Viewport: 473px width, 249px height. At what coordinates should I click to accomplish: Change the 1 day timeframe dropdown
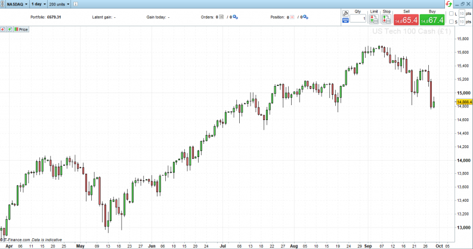point(39,4)
